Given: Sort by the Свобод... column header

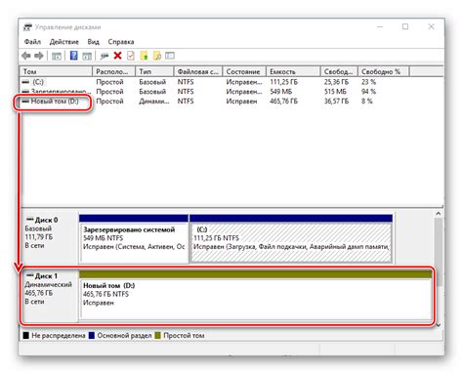Looking at the screenshot, I should [339, 71].
